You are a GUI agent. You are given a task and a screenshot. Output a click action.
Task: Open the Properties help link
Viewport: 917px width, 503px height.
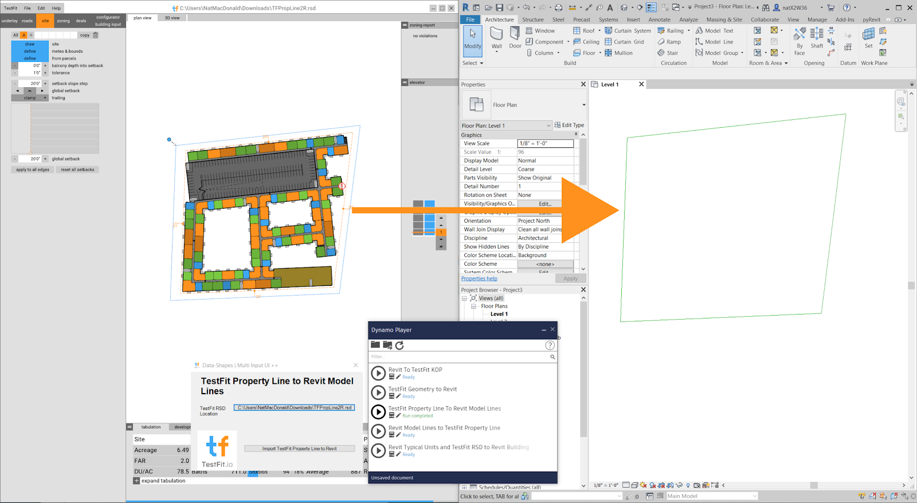[x=479, y=278]
